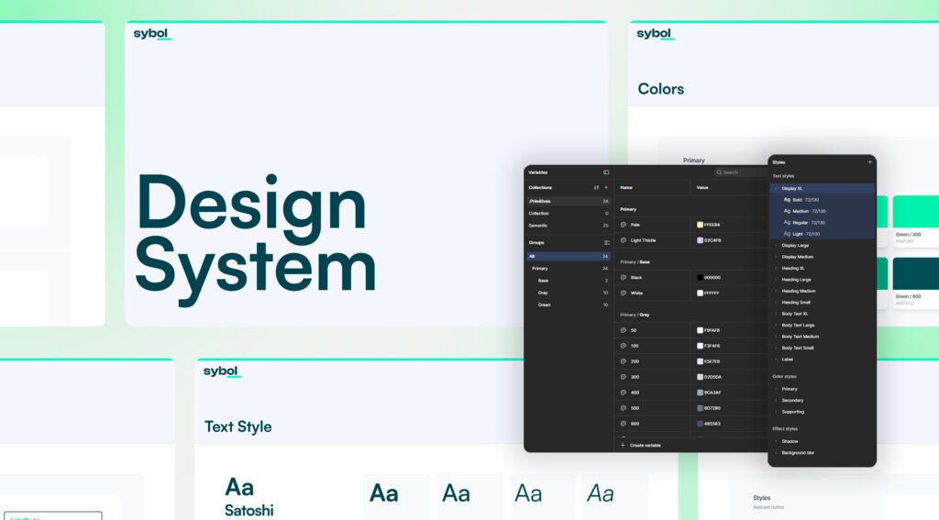Open the Secondary color styles entry
The width and height of the screenshot is (939, 520).
click(792, 400)
